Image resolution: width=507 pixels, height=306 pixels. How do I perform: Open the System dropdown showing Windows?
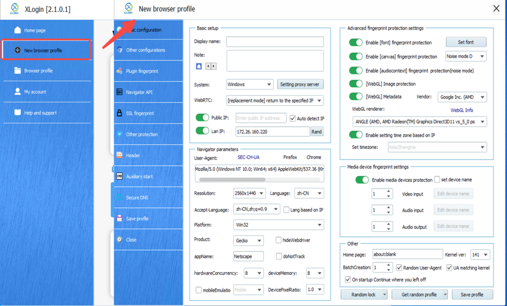(x=250, y=85)
